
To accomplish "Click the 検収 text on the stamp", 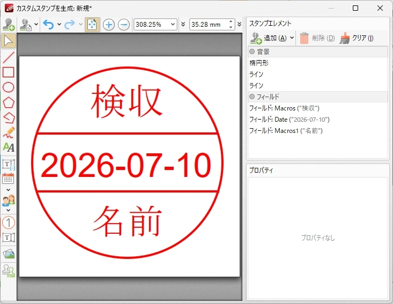I will coord(127,101).
